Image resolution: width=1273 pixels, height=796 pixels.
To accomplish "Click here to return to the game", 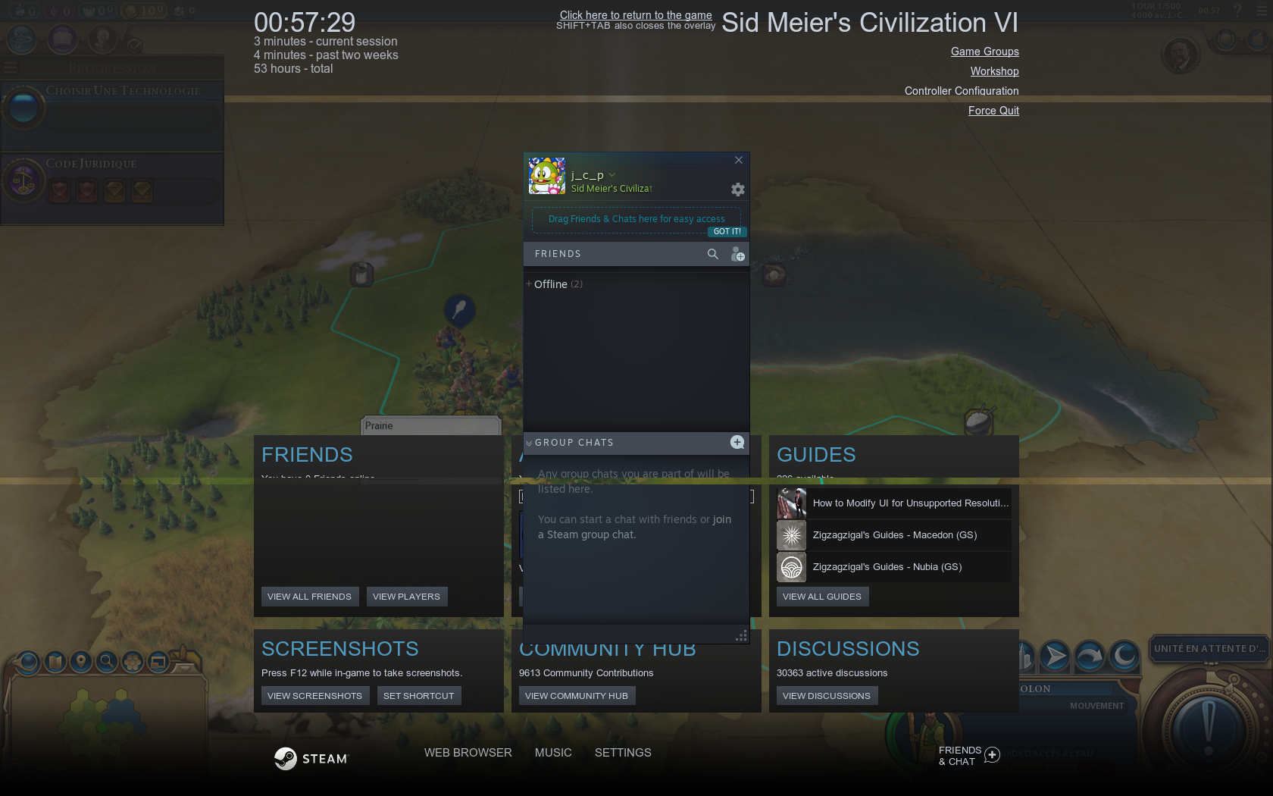I will point(636,15).
